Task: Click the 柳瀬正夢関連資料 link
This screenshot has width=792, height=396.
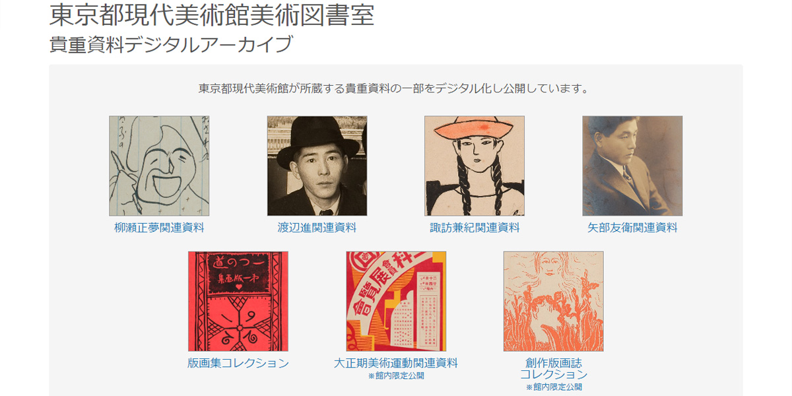Action: (159, 228)
